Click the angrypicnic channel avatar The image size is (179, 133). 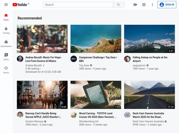pos(127,59)
